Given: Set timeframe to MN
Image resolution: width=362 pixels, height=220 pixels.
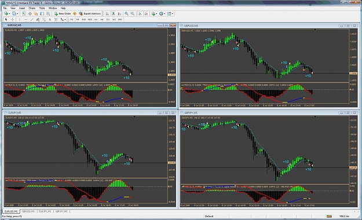Looking at the screenshot, I should point(120,19).
